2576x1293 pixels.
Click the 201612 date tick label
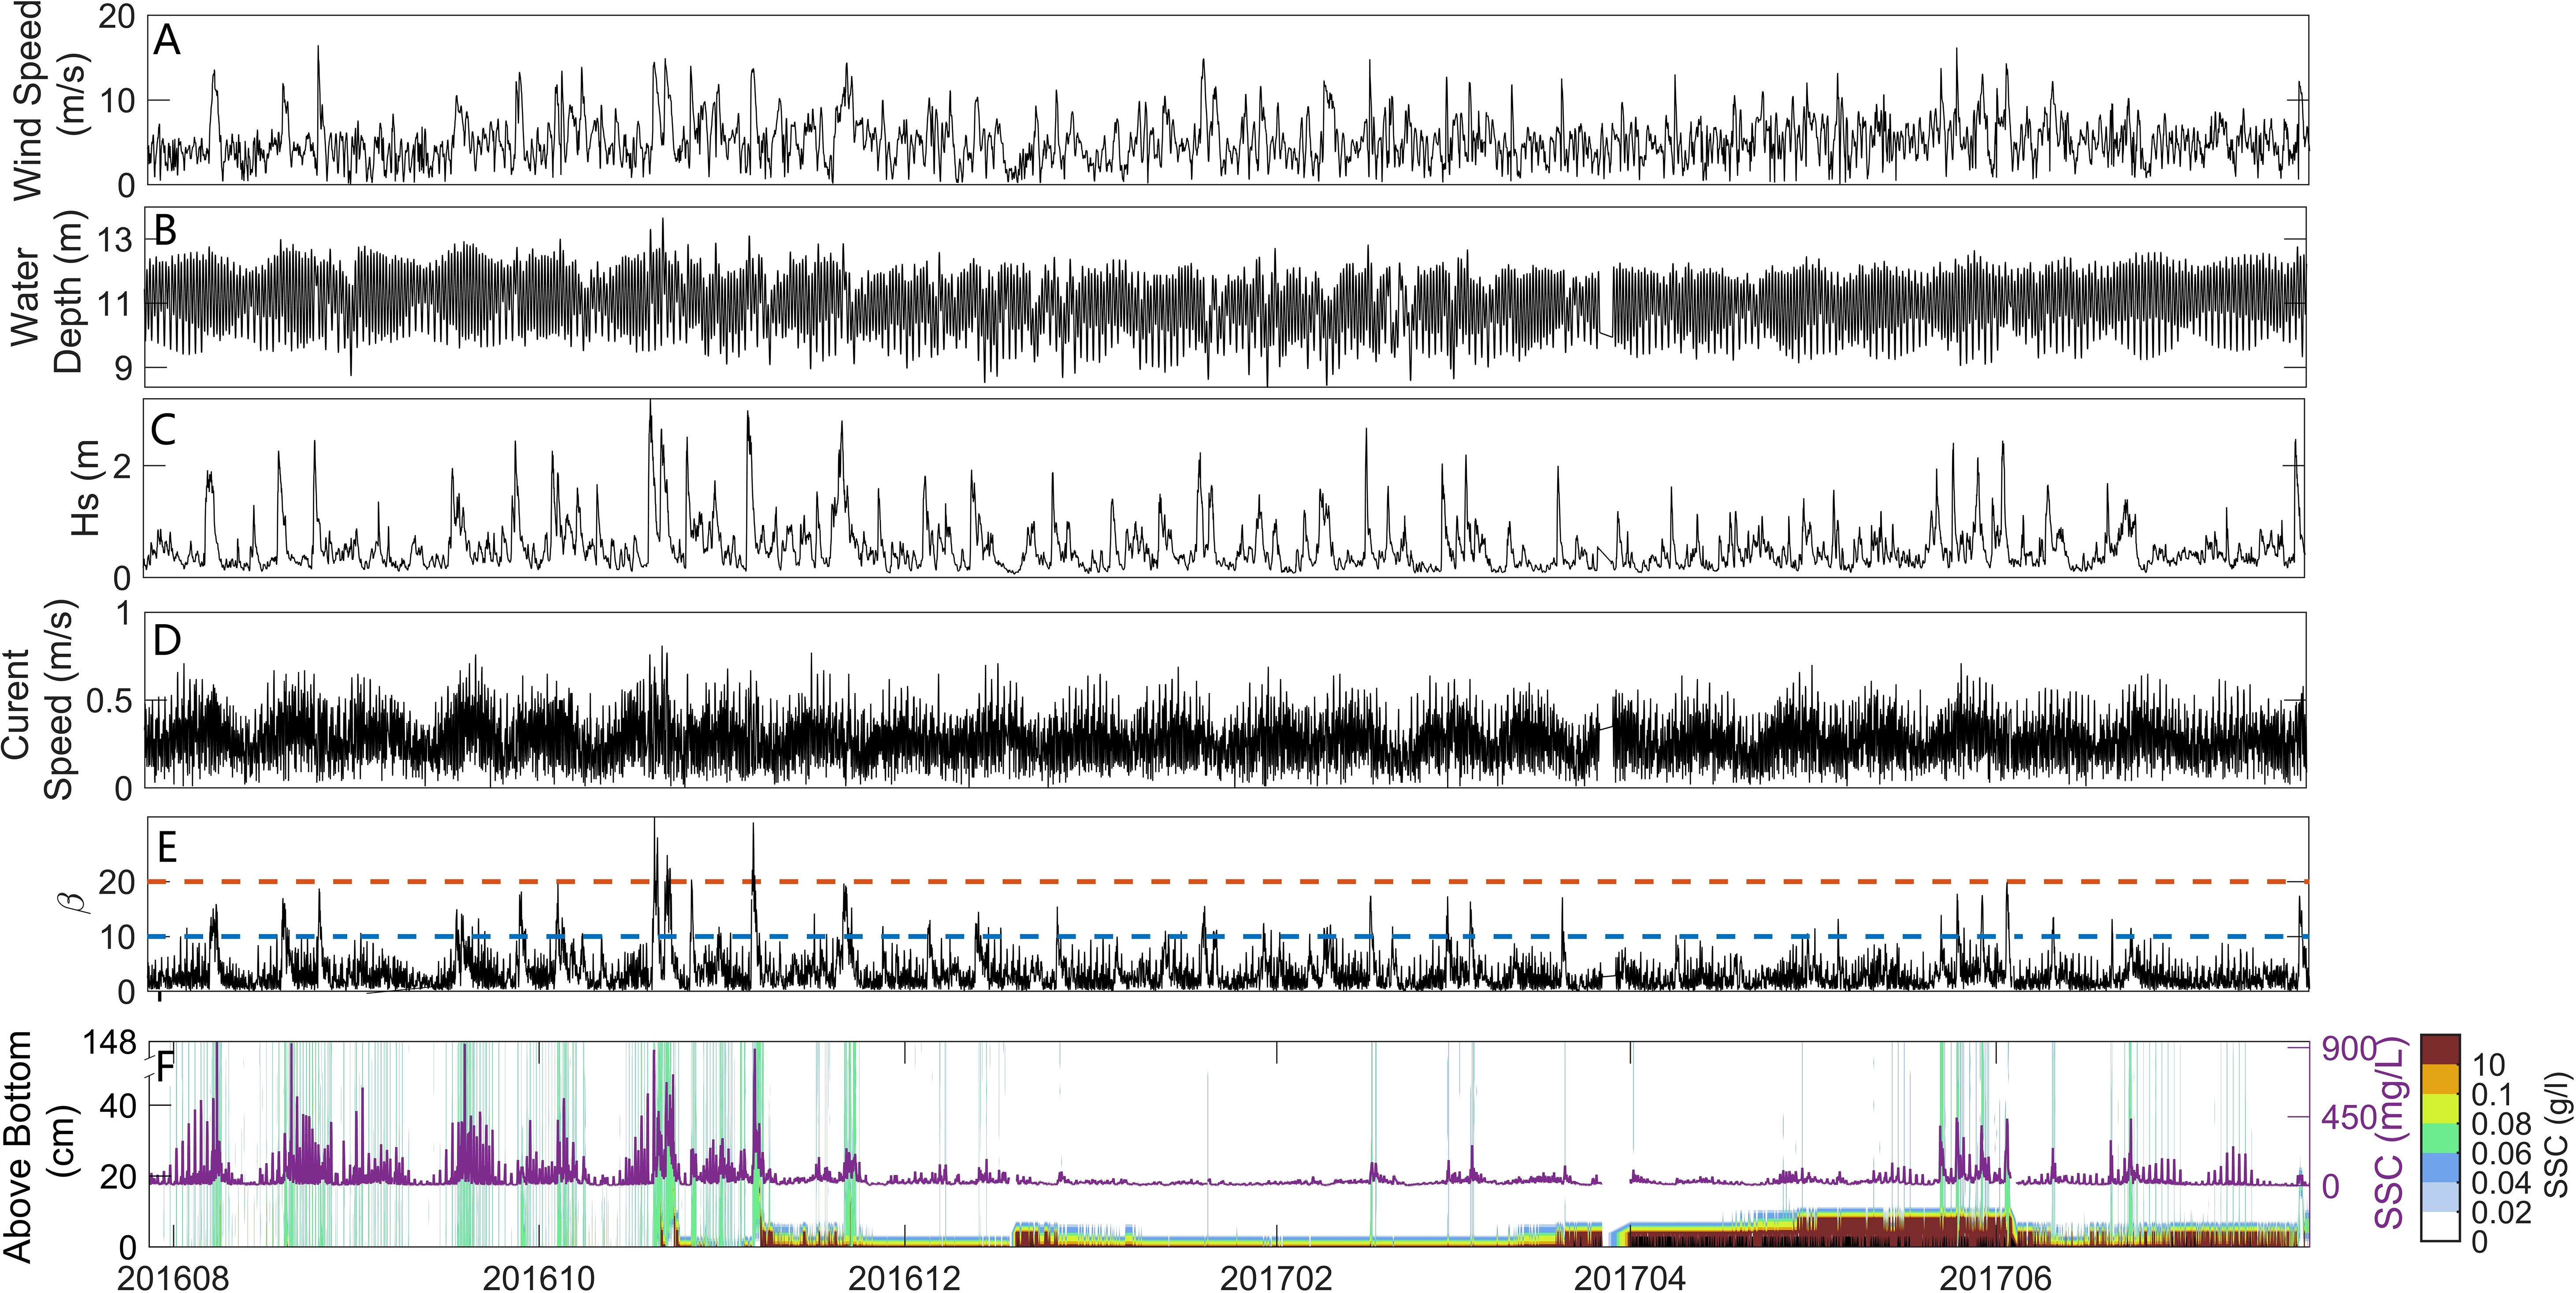[905, 1278]
